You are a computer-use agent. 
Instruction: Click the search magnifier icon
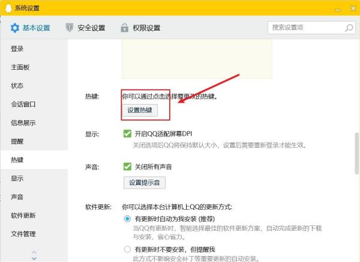(x=349, y=28)
